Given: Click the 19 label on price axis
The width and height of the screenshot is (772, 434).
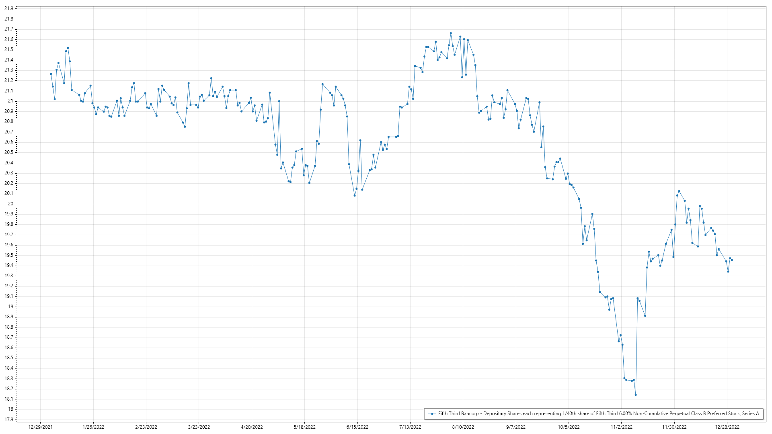Looking at the screenshot, I should click(10, 307).
